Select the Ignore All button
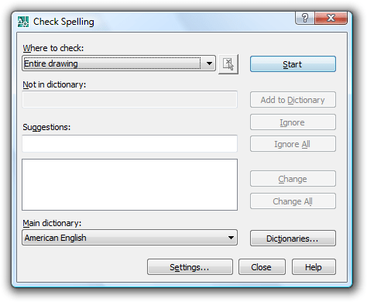This screenshot has width=367, height=302. [293, 144]
